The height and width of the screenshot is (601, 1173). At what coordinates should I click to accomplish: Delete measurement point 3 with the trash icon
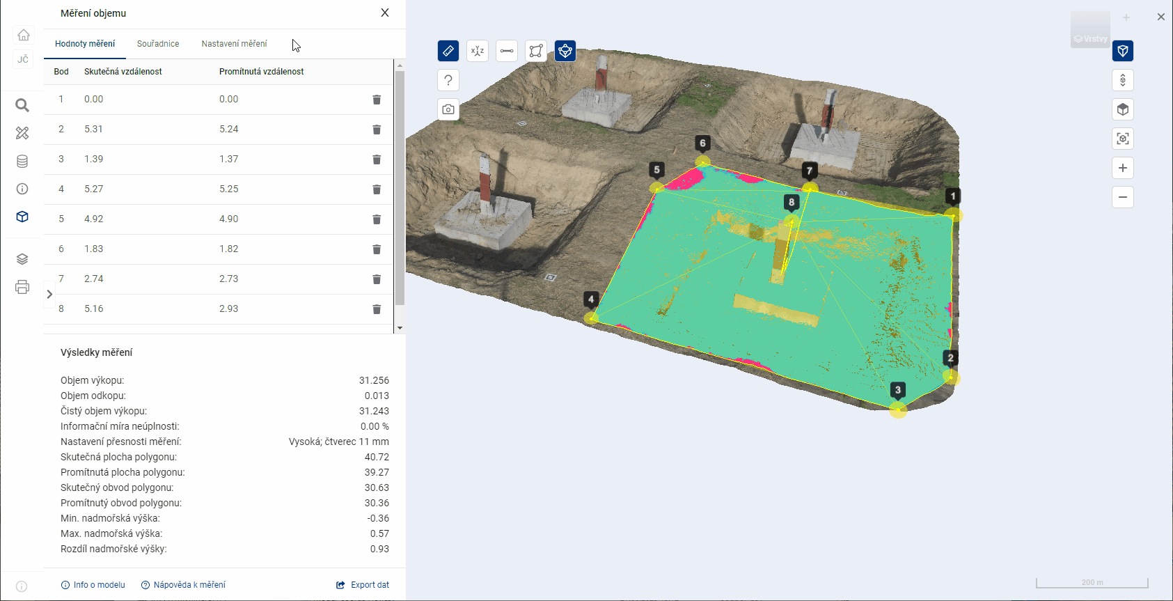click(x=377, y=159)
